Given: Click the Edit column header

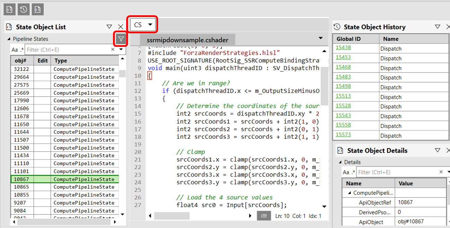Looking at the screenshot, I should point(42,60).
